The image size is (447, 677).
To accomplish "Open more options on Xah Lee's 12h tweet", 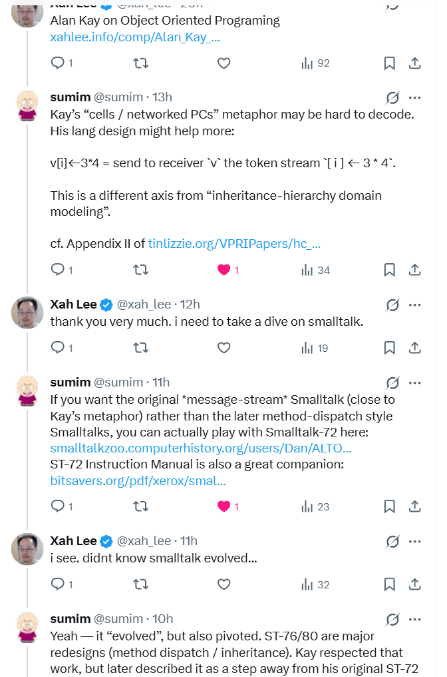I will pyautogui.click(x=415, y=305).
